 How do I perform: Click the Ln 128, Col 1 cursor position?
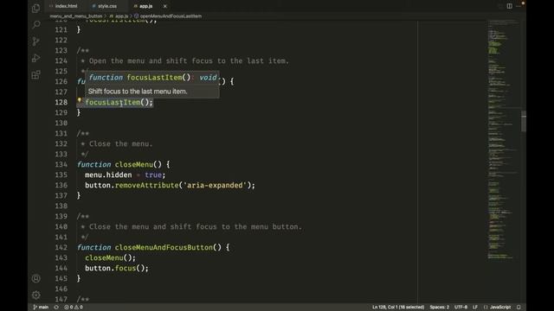tap(398, 308)
